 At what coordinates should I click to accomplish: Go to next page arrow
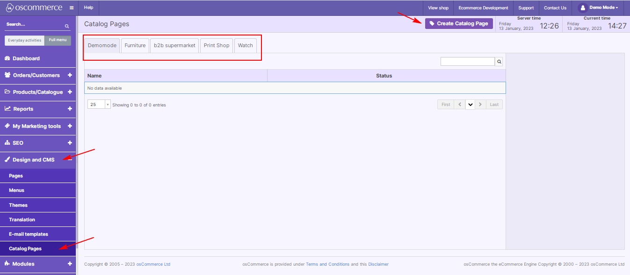[480, 105]
